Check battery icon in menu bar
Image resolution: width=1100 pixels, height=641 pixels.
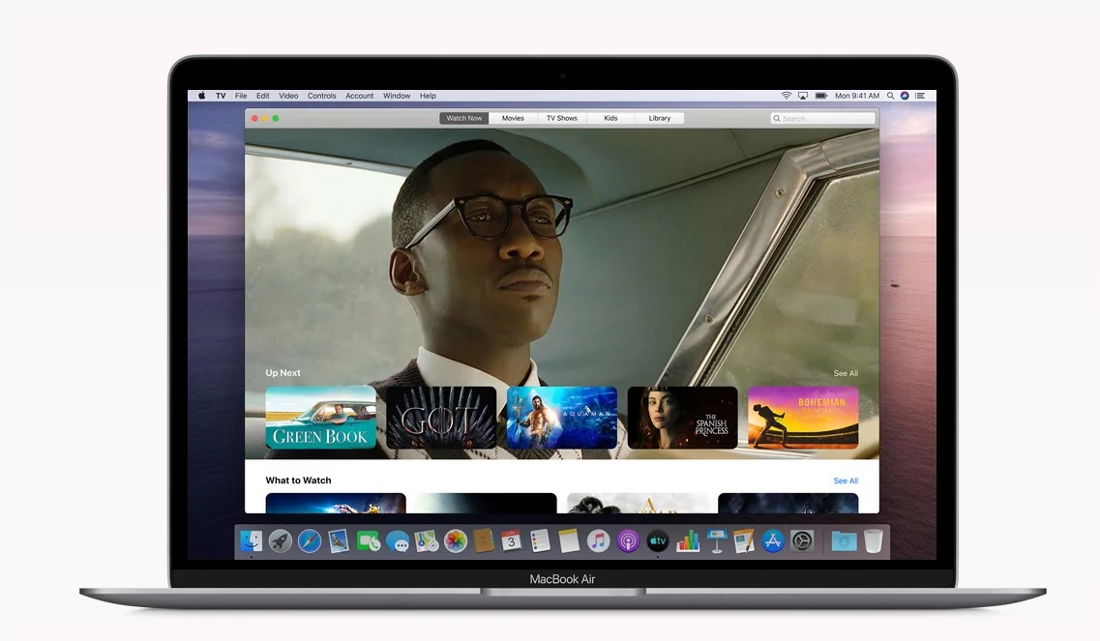(820, 96)
